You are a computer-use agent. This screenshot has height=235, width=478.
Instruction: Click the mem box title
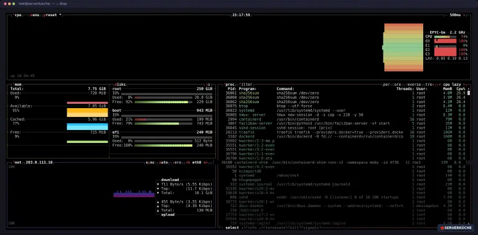click(17, 85)
